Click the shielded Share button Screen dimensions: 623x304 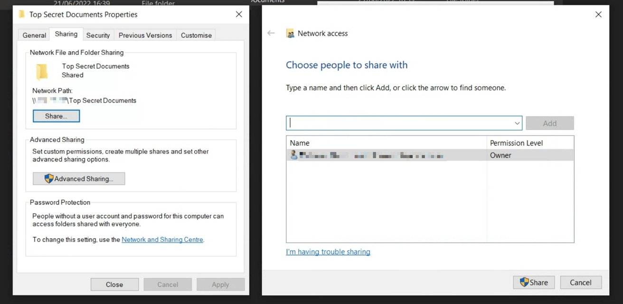click(x=534, y=282)
